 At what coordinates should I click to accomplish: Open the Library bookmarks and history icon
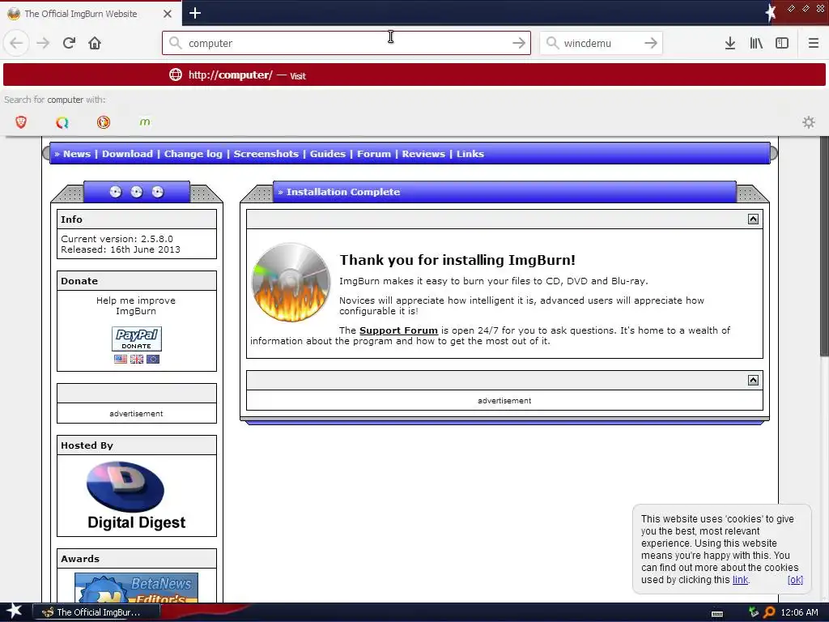(756, 43)
